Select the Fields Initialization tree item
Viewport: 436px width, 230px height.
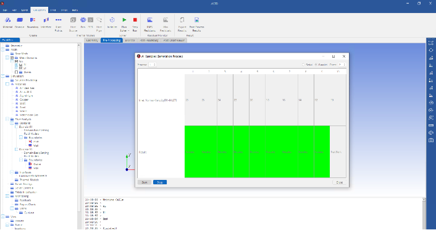tap(25, 192)
